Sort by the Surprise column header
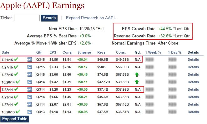Viewport: 207px width, 124px height. coord(84,52)
